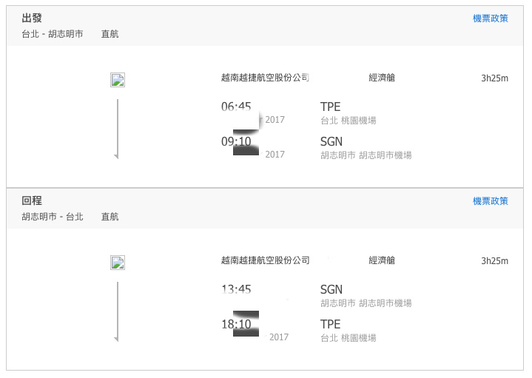The height and width of the screenshot is (378, 532).
Task: Open ticket policy link in departure section
Action: tap(491, 18)
